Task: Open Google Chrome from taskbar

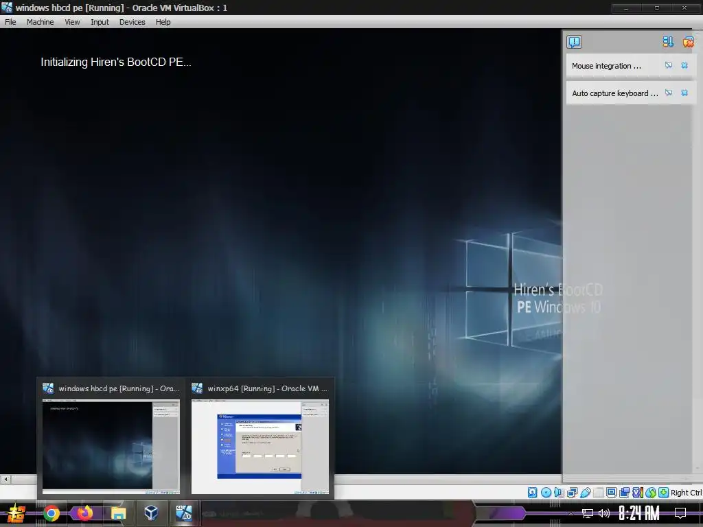Action: [51, 513]
